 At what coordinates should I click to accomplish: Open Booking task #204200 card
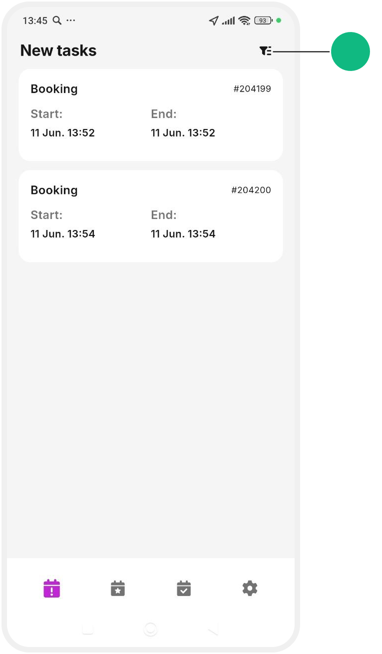click(151, 216)
